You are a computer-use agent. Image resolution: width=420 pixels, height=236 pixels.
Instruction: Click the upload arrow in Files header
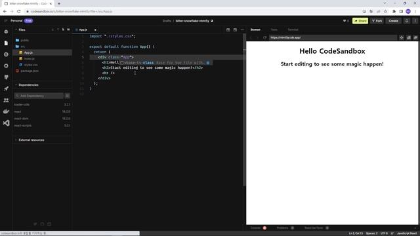(x=58, y=29)
